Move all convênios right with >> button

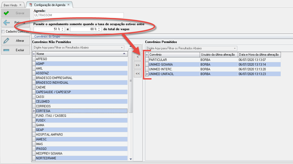(x=138, y=65)
